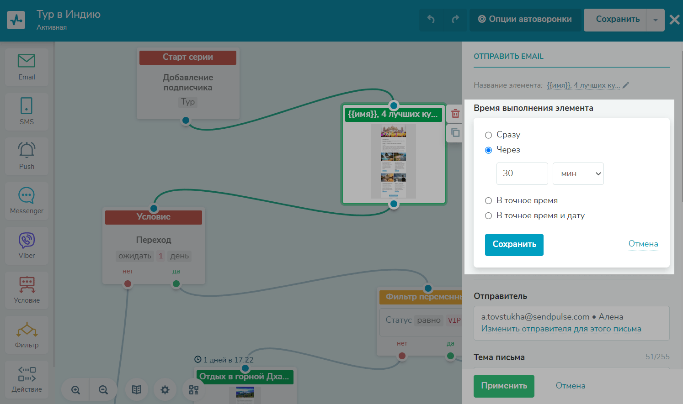
Task: Open the 'Отправить Email' tab header
Action: coord(508,57)
